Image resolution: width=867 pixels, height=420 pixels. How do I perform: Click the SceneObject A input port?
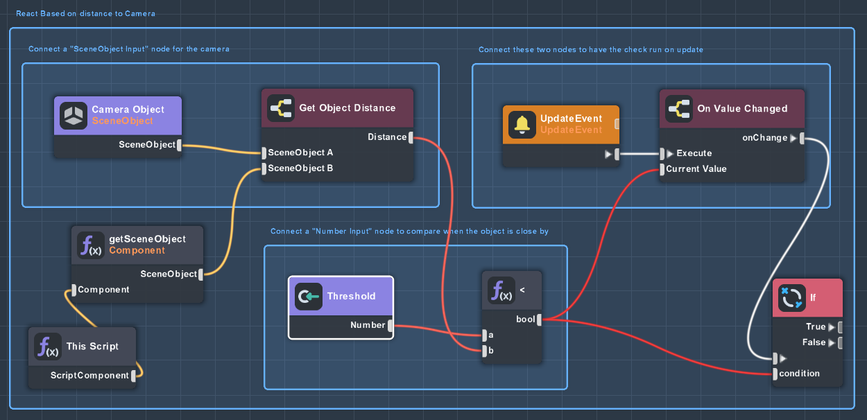(x=264, y=153)
